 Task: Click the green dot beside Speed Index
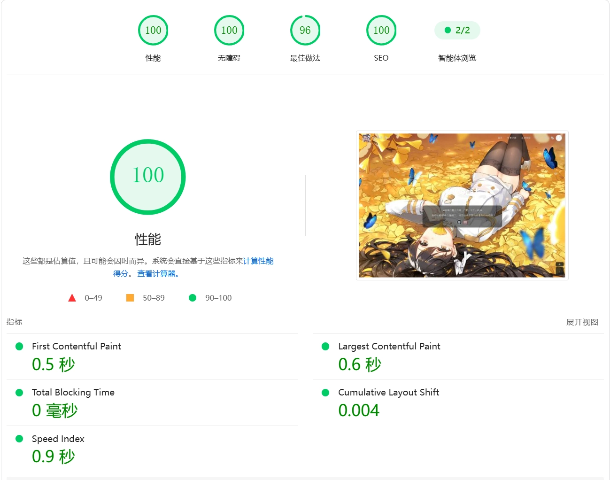(x=19, y=439)
